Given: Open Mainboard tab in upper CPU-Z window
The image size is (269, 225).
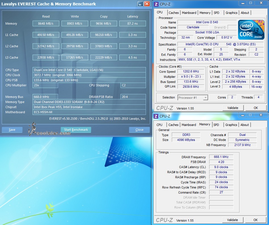Looking at the screenshot, I should tap(189, 13).
